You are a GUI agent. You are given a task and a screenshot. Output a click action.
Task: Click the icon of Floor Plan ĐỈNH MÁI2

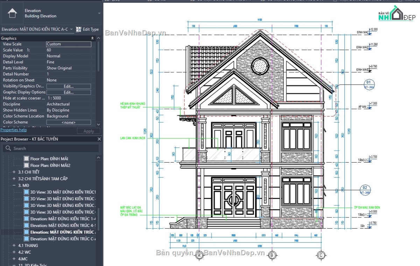[26, 165]
